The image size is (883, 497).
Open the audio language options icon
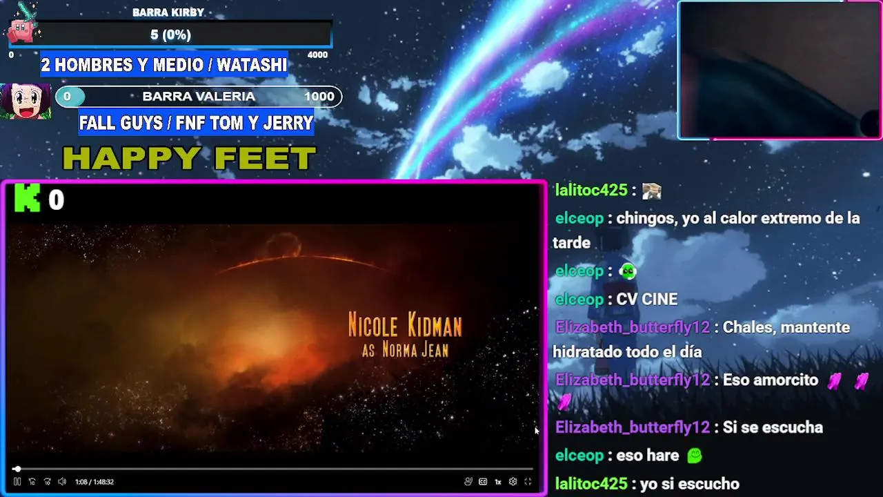(468, 482)
